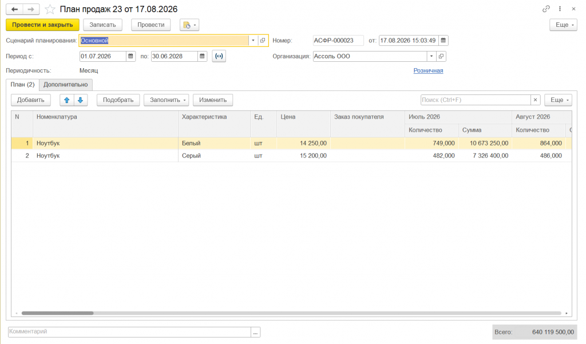Open the three-dots window menu
The width and height of the screenshot is (586, 344).
tap(560, 9)
